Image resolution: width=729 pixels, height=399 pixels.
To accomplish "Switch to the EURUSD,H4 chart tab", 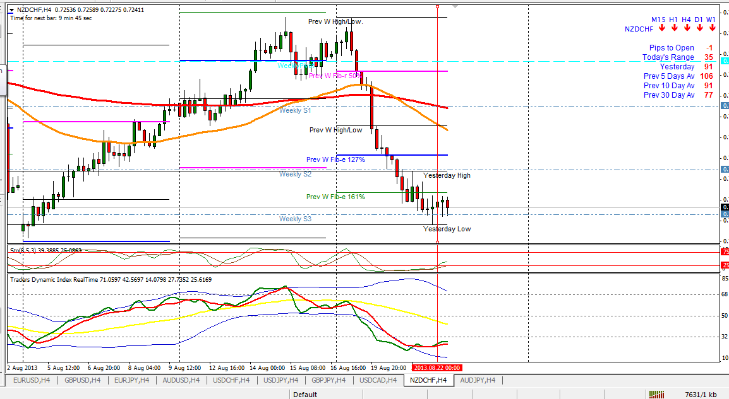I will coord(32,380).
